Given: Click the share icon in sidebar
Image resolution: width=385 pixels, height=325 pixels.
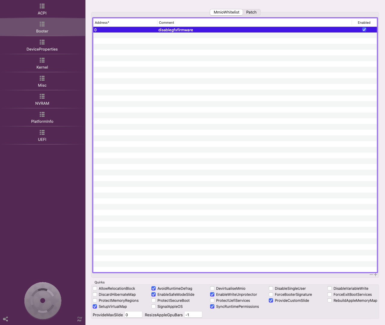Looking at the screenshot, I should pos(5,319).
